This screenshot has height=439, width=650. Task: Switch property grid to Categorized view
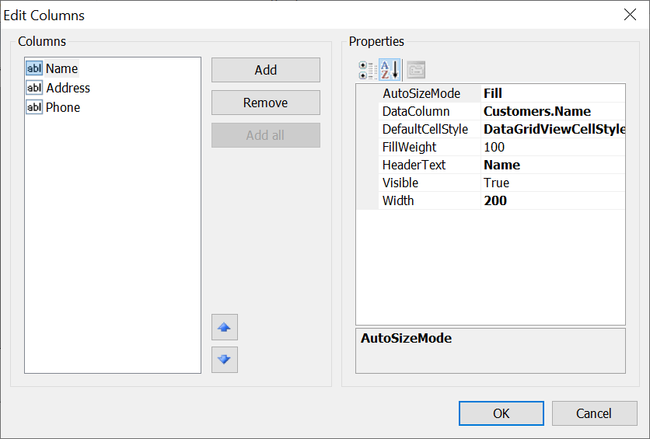[x=367, y=70]
